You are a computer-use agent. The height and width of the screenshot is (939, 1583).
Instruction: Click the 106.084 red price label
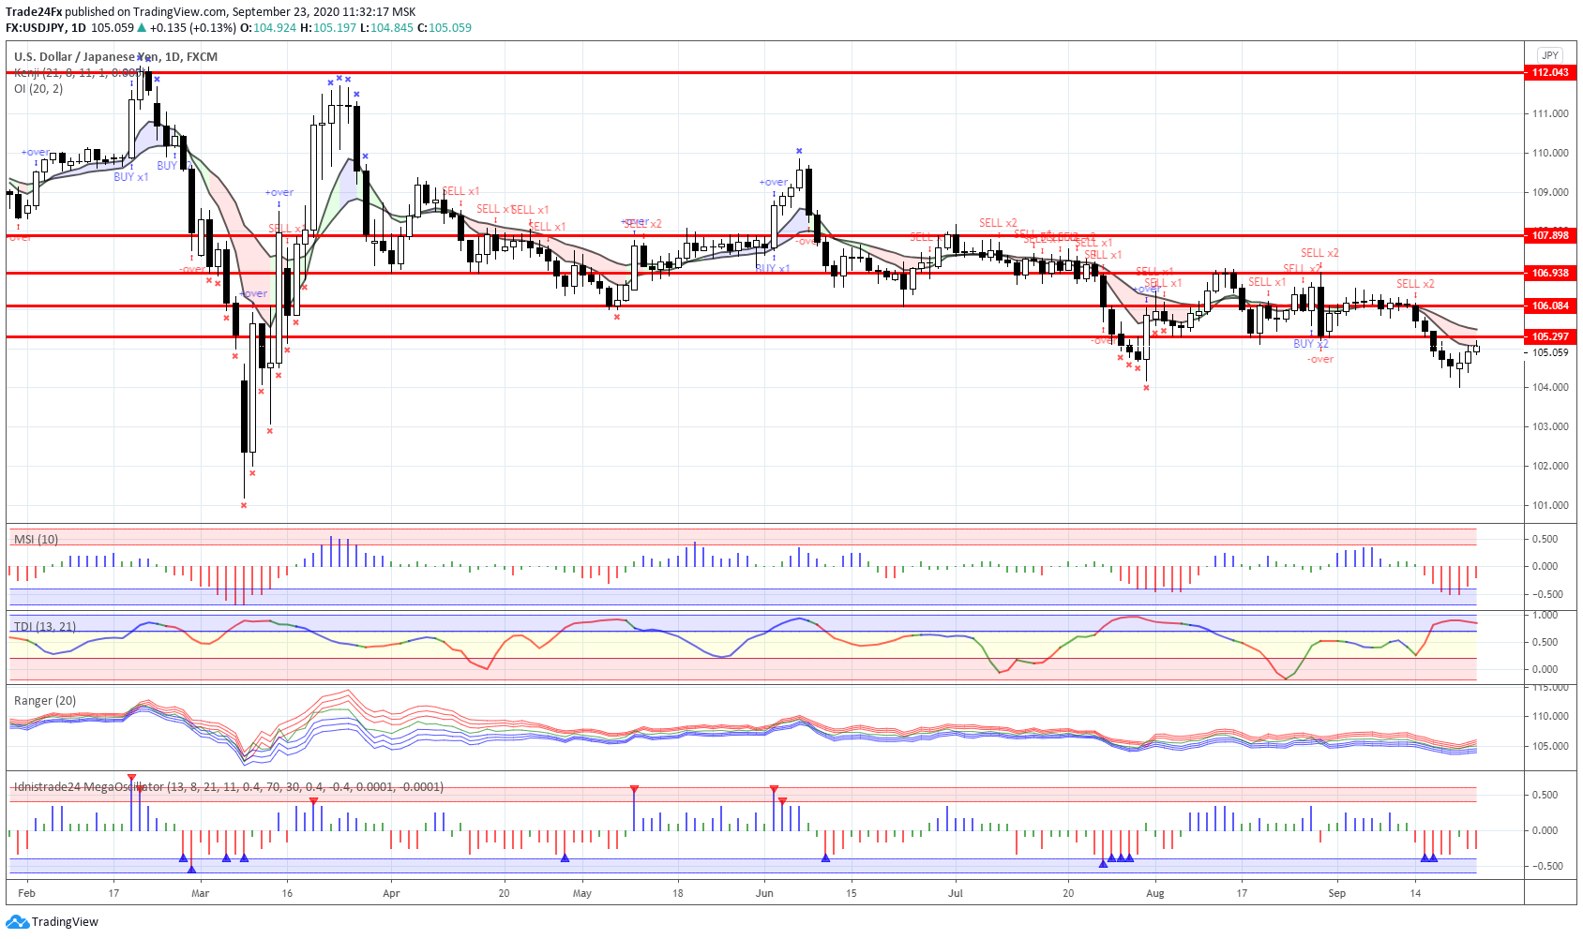[1550, 306]
